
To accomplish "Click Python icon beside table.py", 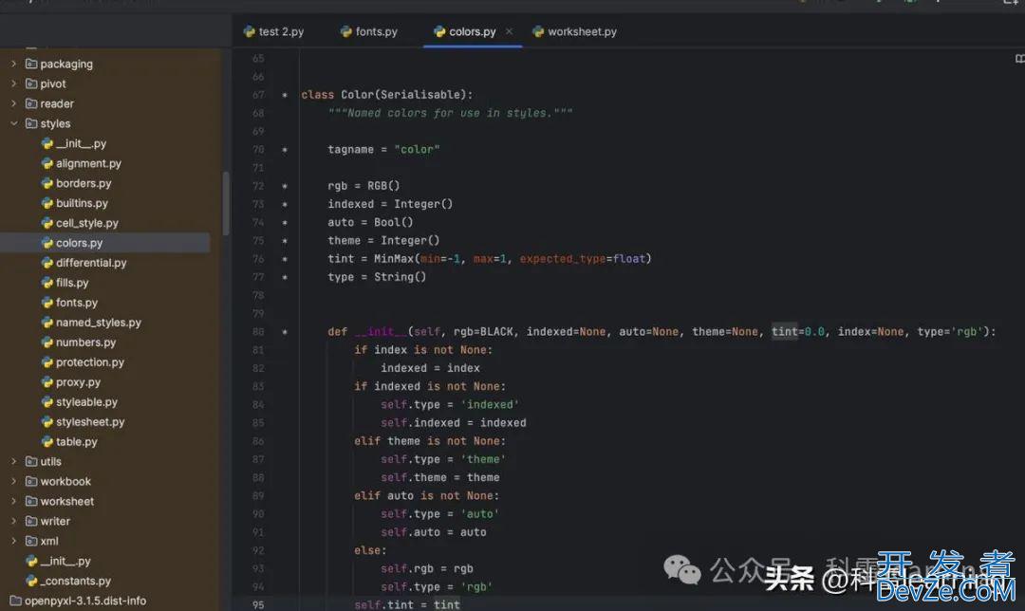I will [47, 442].
